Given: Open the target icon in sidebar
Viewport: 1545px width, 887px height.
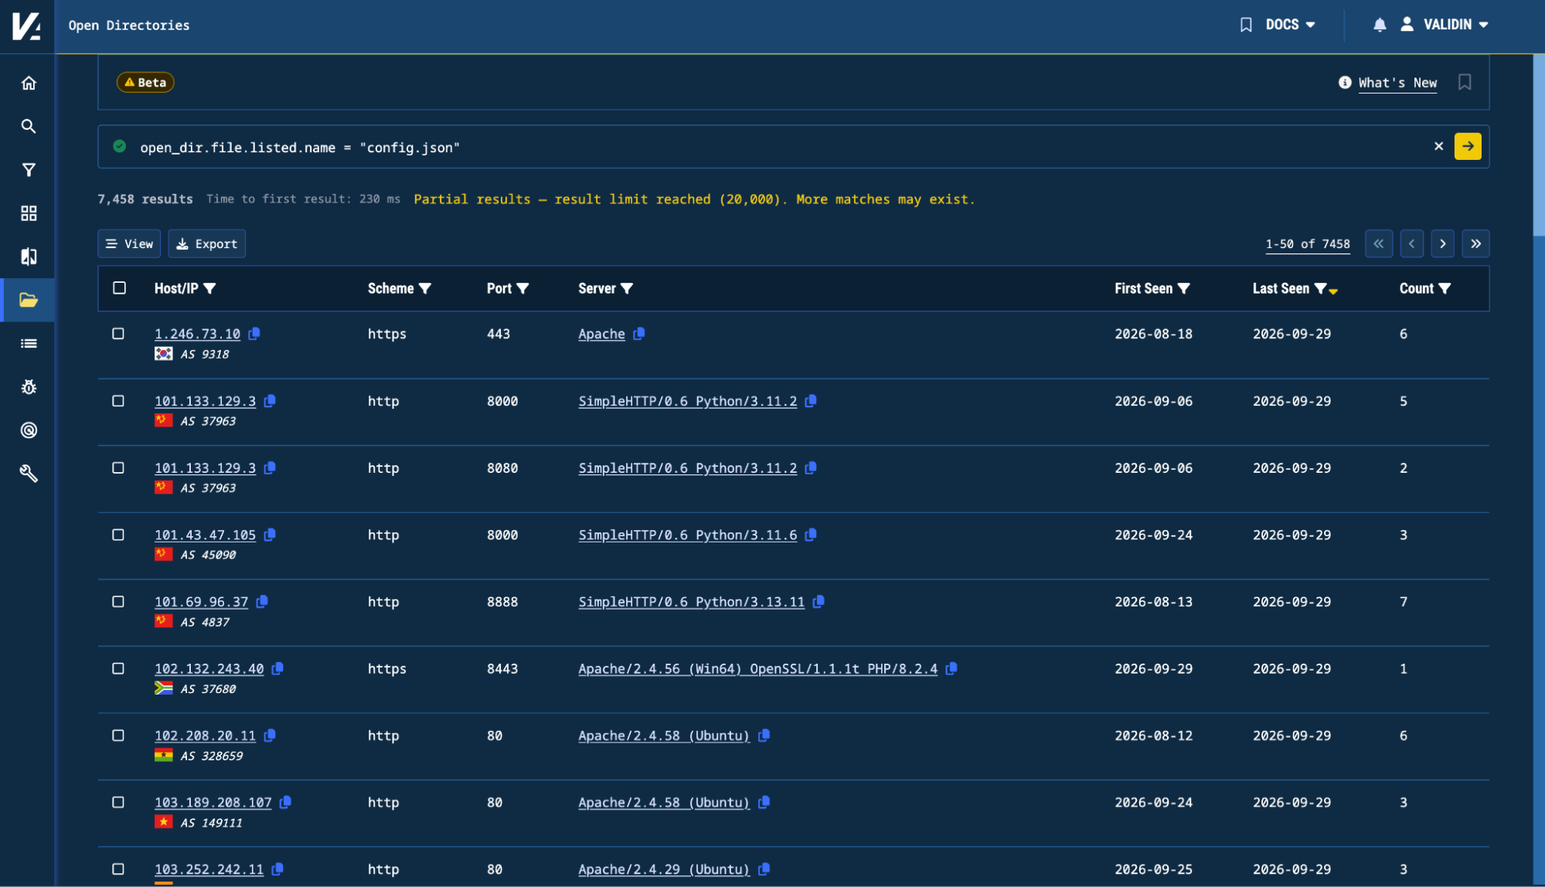Looking at the screenshot, I should (x=29, y=430).
